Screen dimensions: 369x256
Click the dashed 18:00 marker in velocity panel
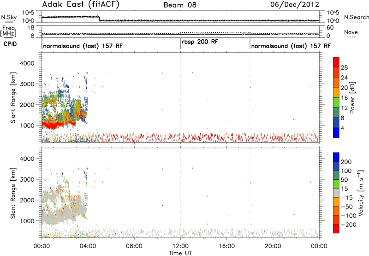coord(250,193)
